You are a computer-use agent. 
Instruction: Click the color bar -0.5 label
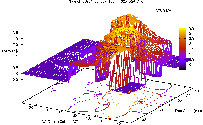click(x=191, y=70)
